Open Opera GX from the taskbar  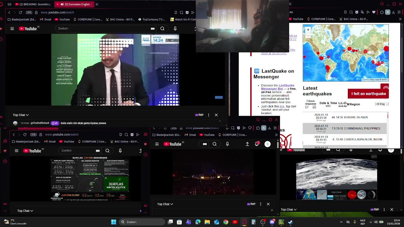coord(244,222)
